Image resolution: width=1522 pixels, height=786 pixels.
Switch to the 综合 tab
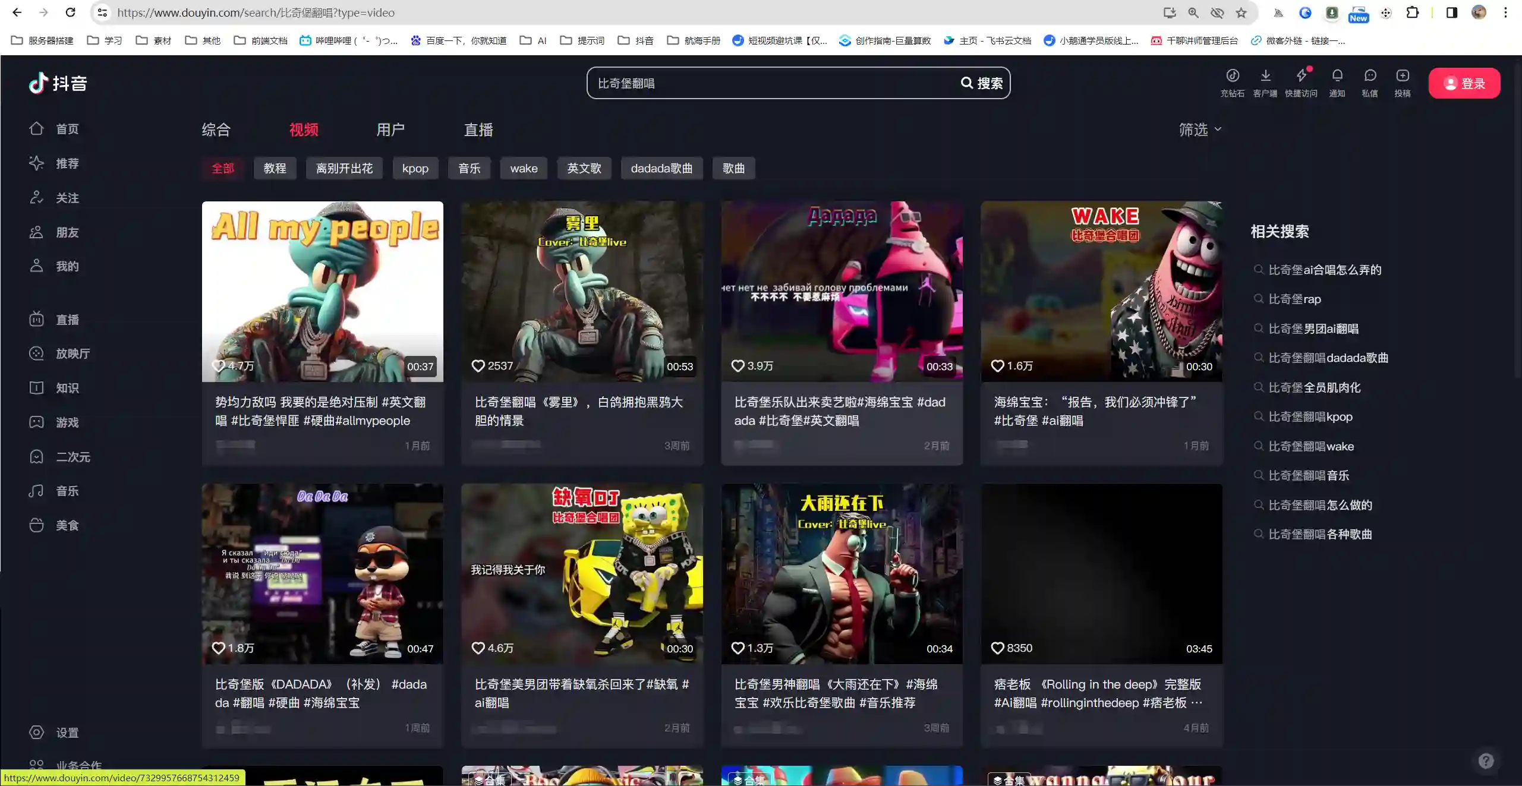coord(216,130)
